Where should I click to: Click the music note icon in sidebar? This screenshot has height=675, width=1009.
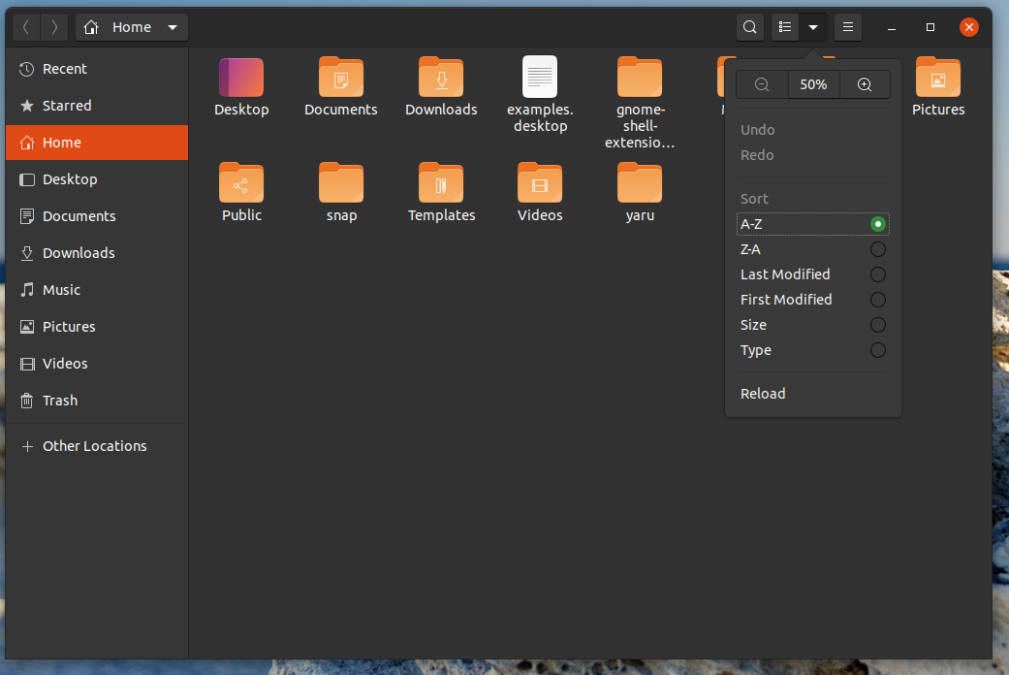point(26,290)
